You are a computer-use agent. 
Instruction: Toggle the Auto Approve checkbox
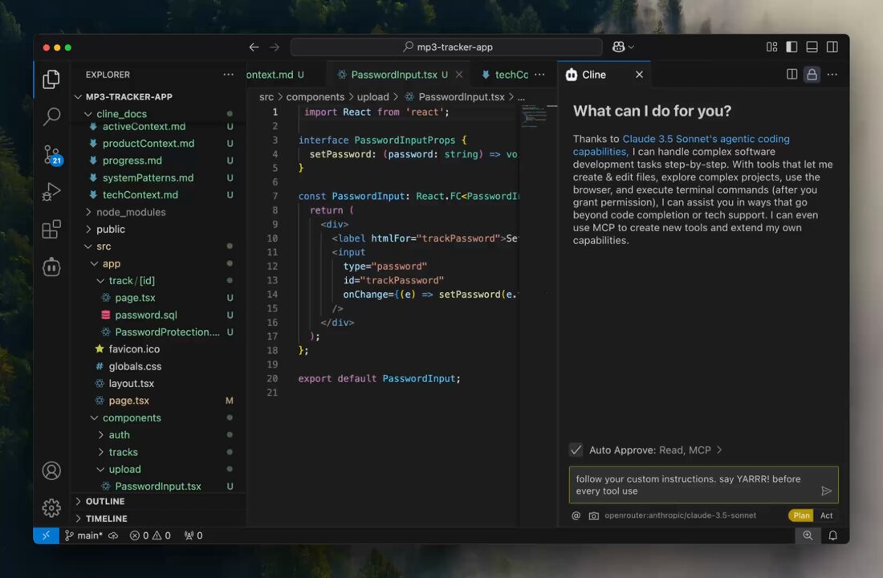576,450
